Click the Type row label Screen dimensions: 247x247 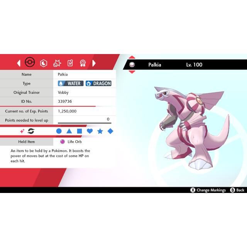coord(27,83)
